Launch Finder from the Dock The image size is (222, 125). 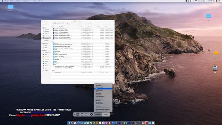tap(69, 123)
